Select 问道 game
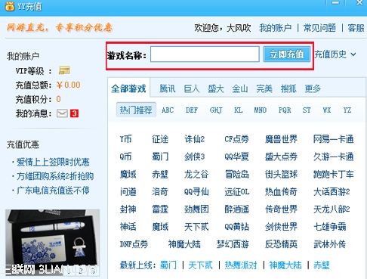367x279 pixels. pyautogui.click(x=128, y=192)
